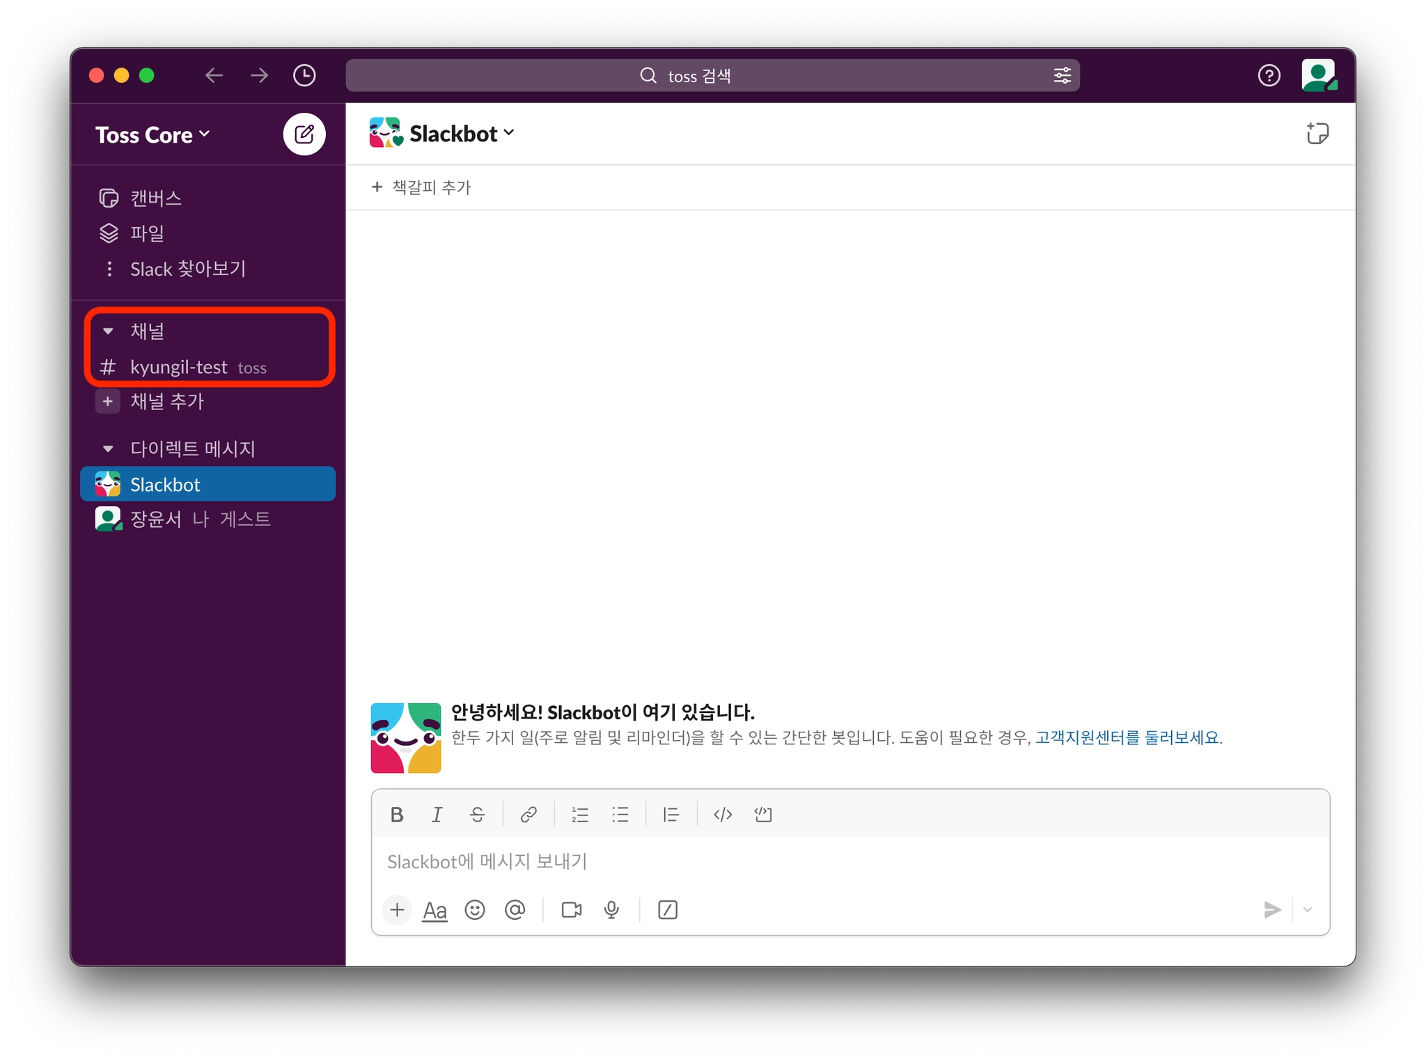Viewport: 1426px width, 1059px height.
Task: Collapse the 다이렉트 메시지 section
Action: 108,448
